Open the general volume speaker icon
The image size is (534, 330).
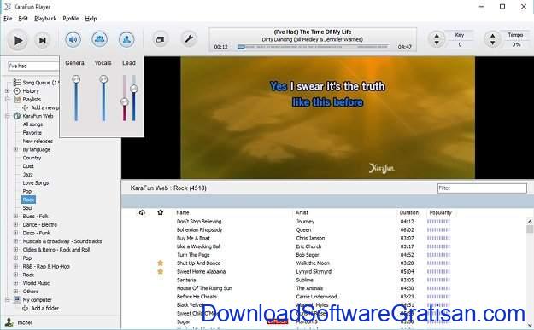point(73,40)
